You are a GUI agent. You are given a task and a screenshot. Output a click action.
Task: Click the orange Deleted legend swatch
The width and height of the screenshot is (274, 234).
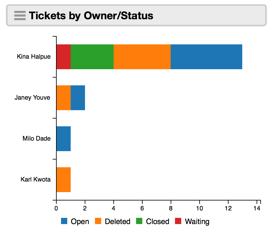(x=98, y=221)
